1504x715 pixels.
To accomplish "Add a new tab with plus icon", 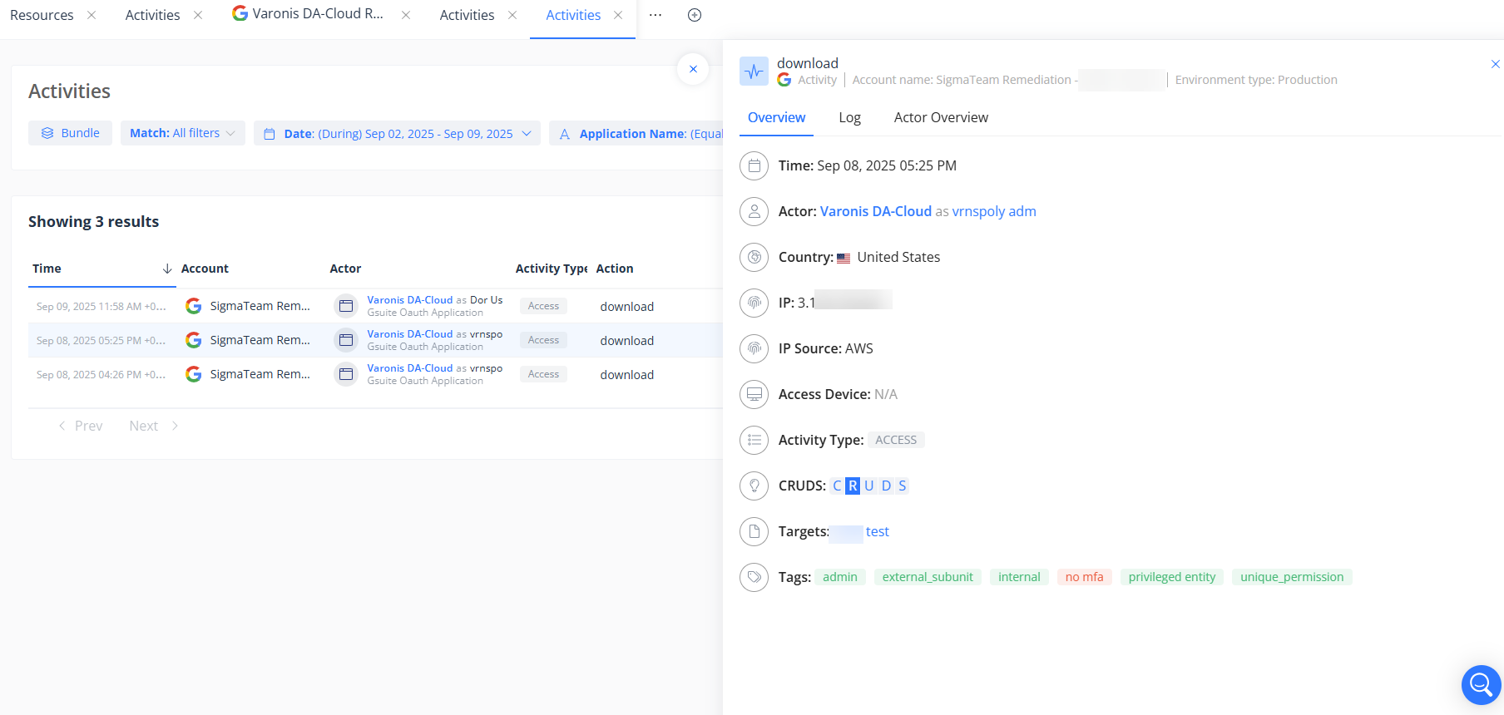I will [695, 15].
